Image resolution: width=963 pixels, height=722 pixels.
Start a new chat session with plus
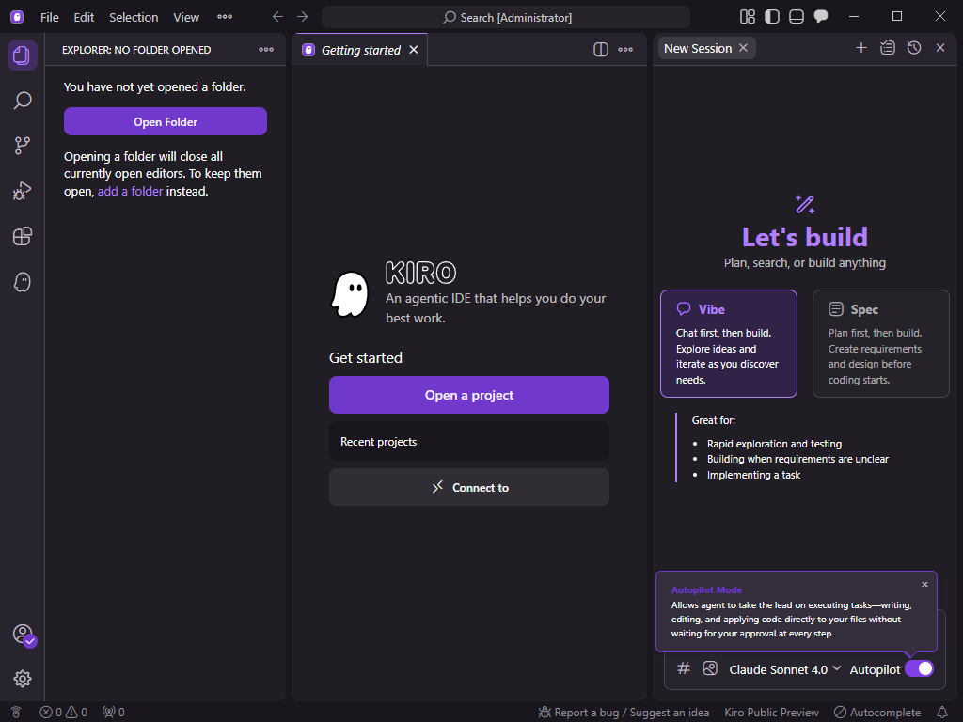[x=861, y=48]
